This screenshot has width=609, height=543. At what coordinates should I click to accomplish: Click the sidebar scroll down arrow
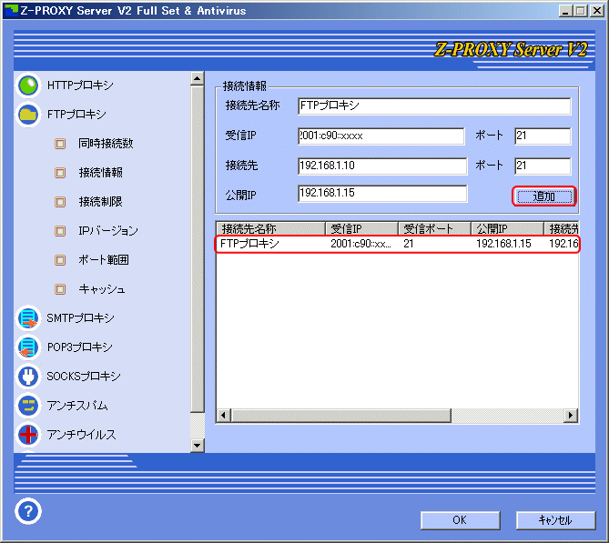(198, 446)
